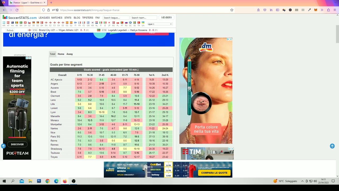Click the left scroll-to-top arrow icon
This screenshot has height=191, width=339.
[3, 146]
